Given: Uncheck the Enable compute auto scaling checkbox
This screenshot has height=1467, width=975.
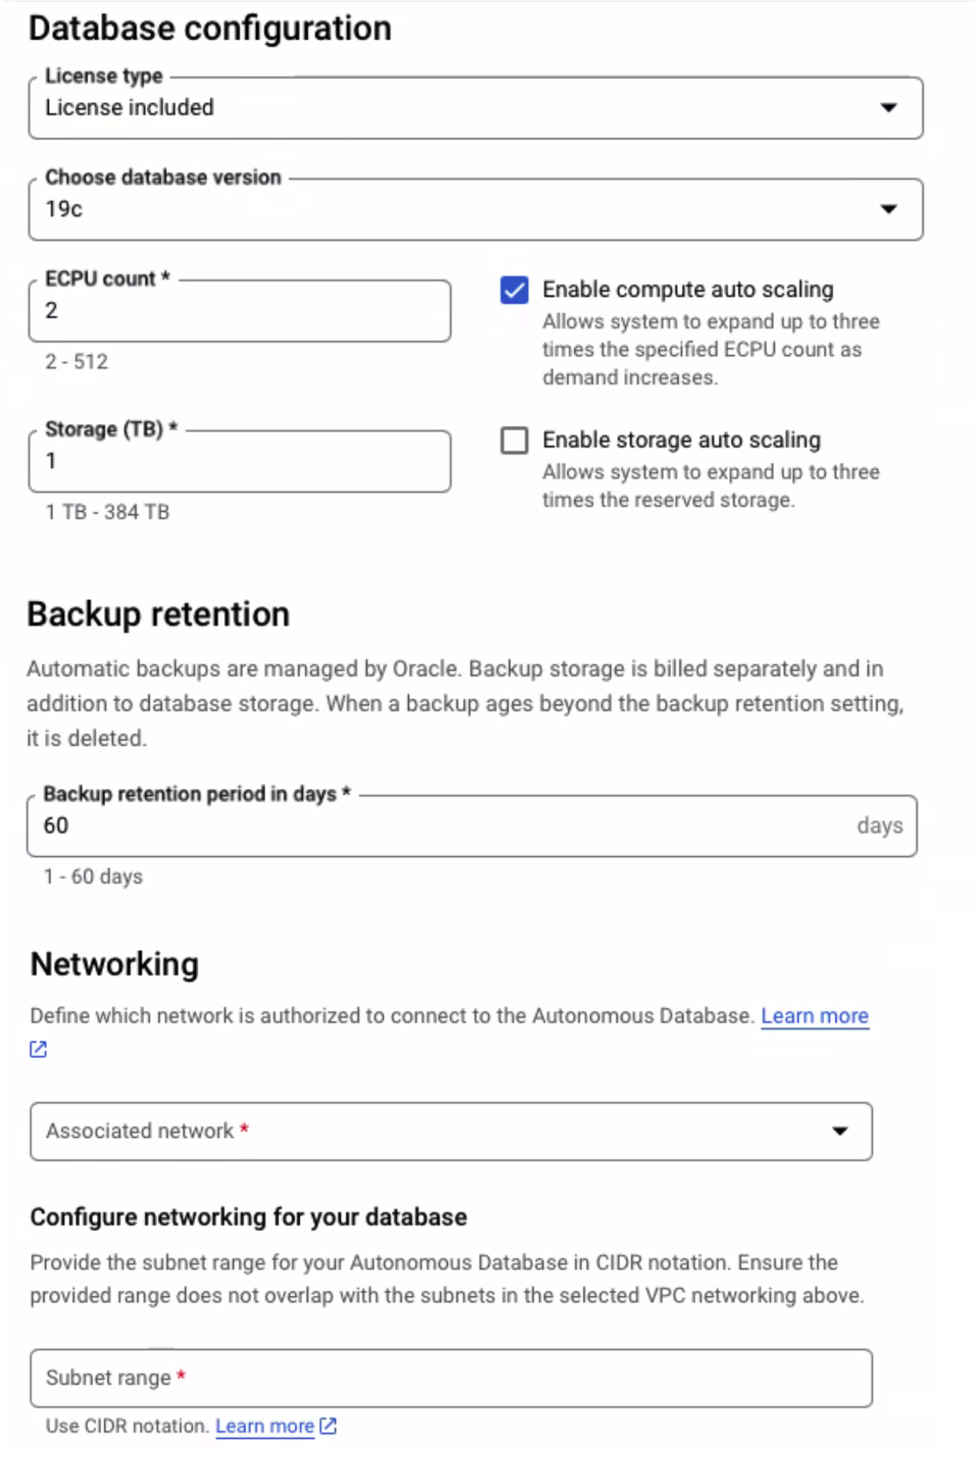Looking at the screenshot, I should click(515, 290).
